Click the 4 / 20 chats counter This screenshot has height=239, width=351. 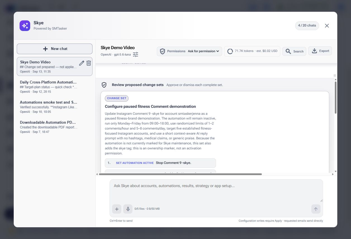click(307, 25)
